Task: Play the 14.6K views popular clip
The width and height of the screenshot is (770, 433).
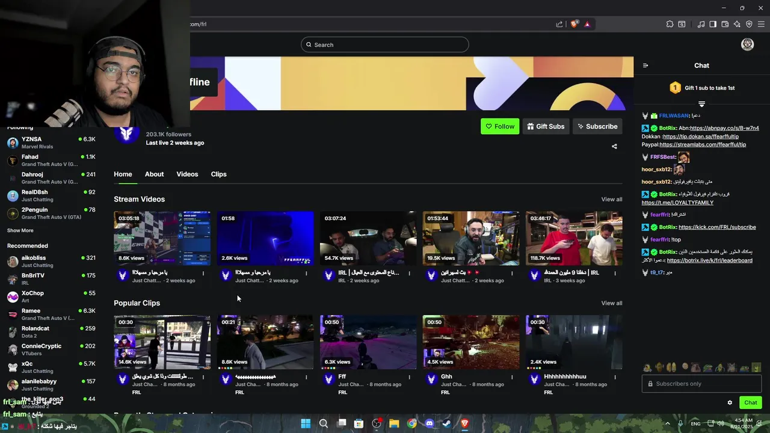Action: pyautogui.click(x=162, y=342)
